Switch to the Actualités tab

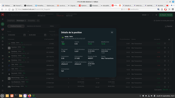31,20
